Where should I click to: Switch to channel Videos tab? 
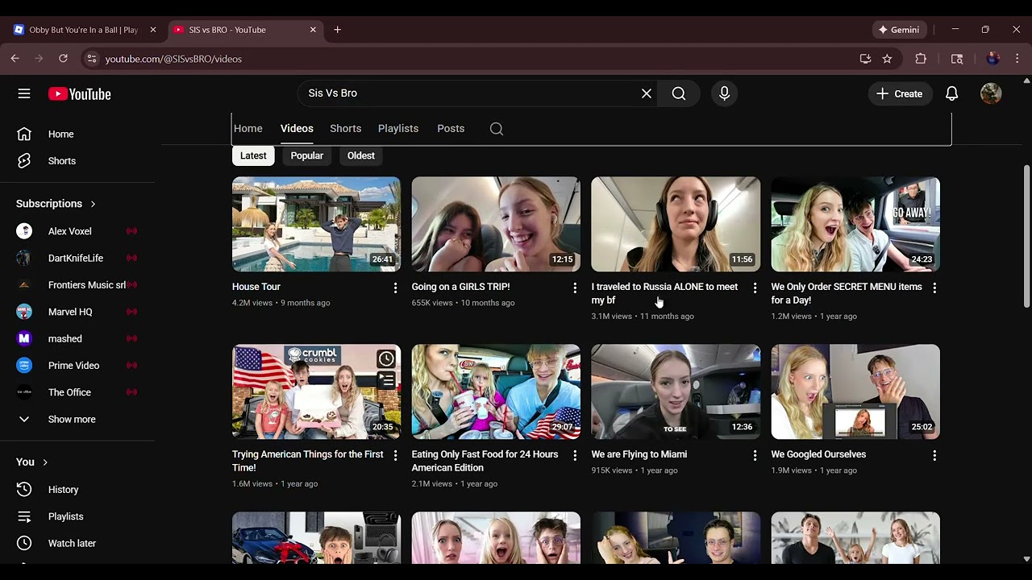297,129
